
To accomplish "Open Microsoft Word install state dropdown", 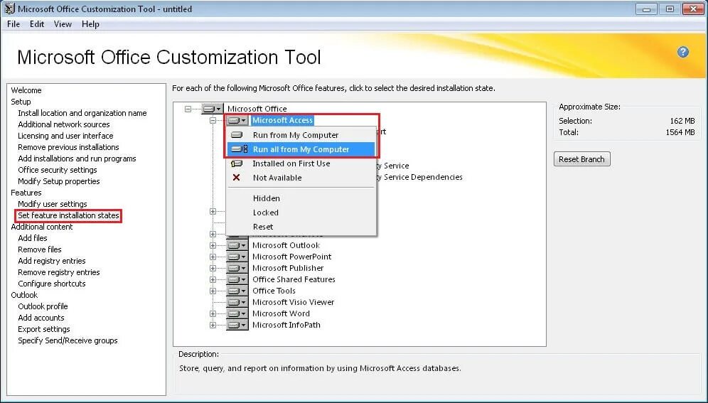I will click(237, 313).
